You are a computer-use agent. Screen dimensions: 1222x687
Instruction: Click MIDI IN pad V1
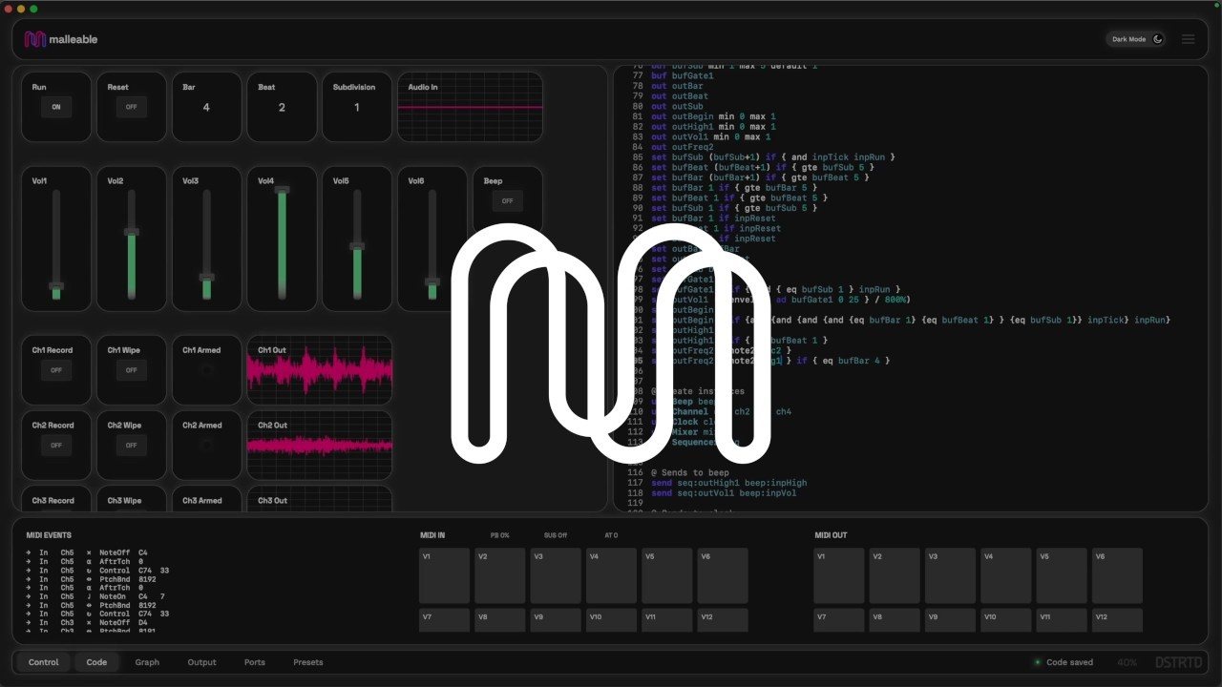coord(445,575)
